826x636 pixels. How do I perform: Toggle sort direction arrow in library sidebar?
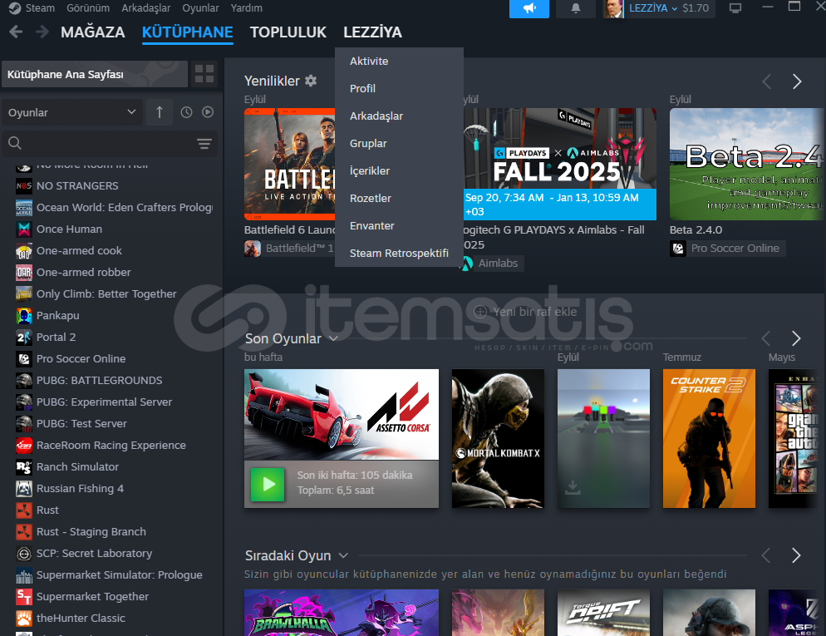(x=159, y=112)
